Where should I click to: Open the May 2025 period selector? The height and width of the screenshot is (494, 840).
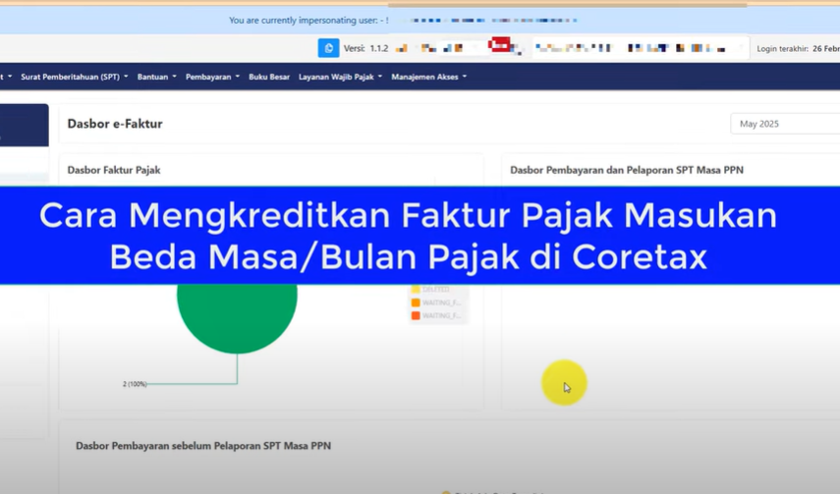tap(785, 124)
